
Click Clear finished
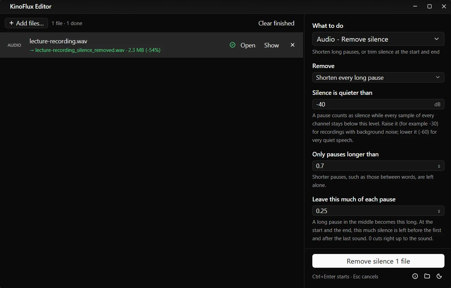(276, 23)
